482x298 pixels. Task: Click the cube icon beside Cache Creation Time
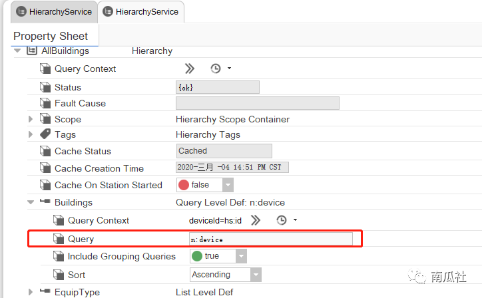pyautogui.click(x=45, y=168)
